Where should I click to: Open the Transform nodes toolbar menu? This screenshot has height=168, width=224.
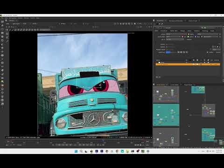point(2,52)
